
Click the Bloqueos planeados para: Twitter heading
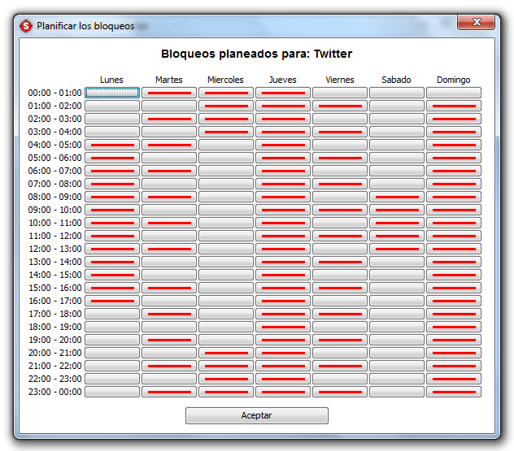click(257, 54)
